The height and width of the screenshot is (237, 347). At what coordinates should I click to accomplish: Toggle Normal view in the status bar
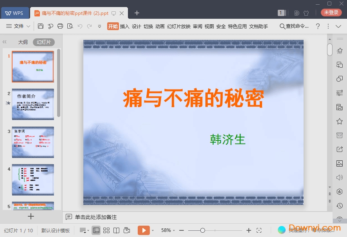(x=96, y=230)
